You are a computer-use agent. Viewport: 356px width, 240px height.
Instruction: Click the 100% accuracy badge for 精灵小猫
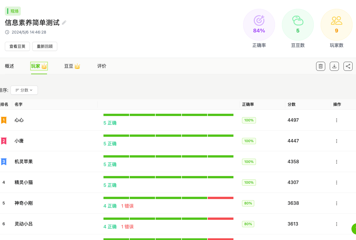pos(249,183)
